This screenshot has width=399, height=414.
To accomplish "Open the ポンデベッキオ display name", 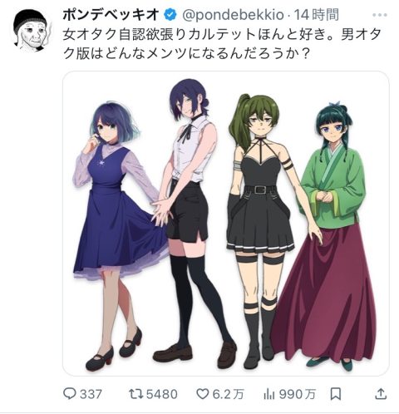I will pyautogui.click(x=111, y=15).
